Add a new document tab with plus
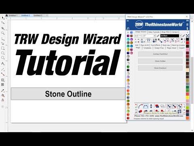The width and height of the screenshot is (194, 146). click(x=47, y=15)
